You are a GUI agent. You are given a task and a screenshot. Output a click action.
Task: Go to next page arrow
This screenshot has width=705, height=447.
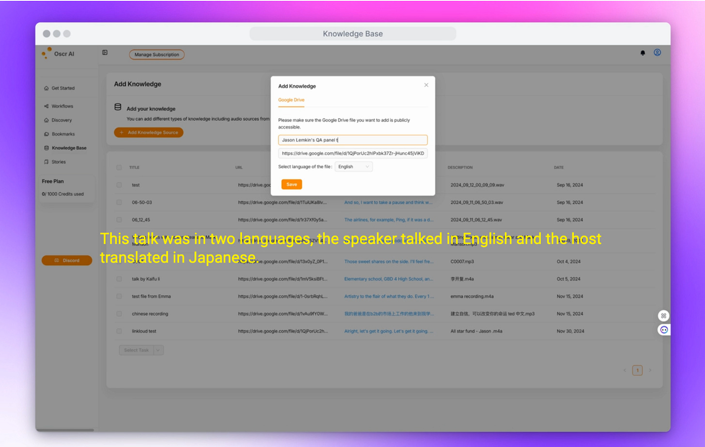coord(650,370)
